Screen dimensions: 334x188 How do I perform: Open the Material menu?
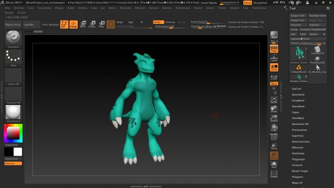(x=140, y=8)
